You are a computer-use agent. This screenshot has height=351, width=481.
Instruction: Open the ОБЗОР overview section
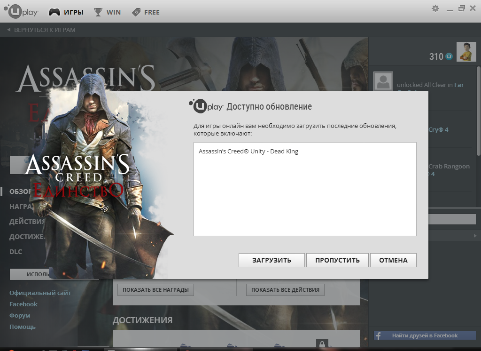(21, 191)
